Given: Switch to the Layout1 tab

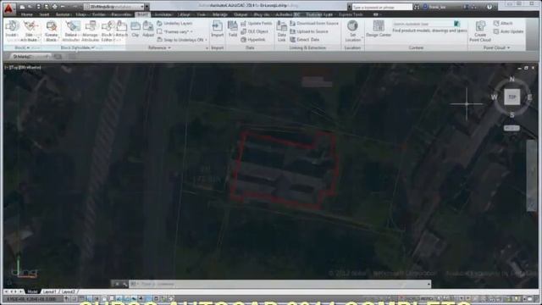Looking at the screenshot, I should [49, 291].
